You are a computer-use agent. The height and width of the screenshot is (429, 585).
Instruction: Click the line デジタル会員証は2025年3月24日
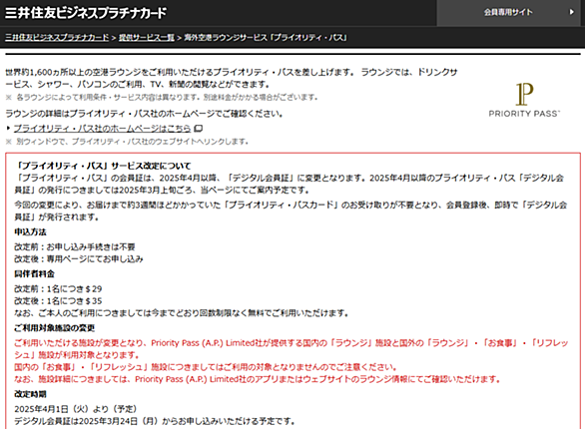click(x=155, y=421)
